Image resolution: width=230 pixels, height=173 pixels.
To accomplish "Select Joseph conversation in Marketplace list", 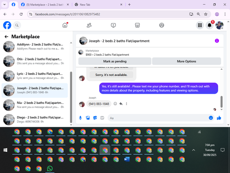I will pos(34,90).
